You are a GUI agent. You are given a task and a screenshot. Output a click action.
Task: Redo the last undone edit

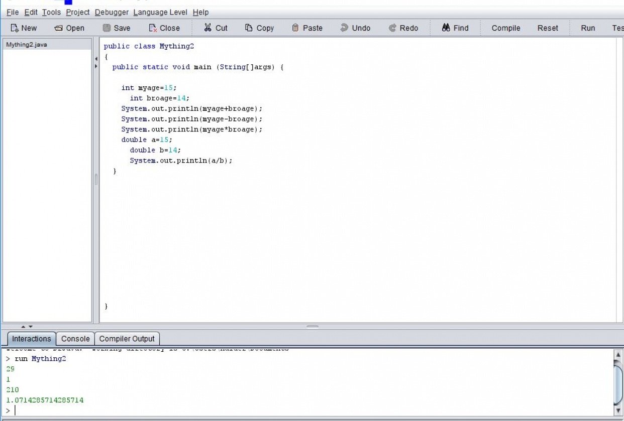point(392,28)
